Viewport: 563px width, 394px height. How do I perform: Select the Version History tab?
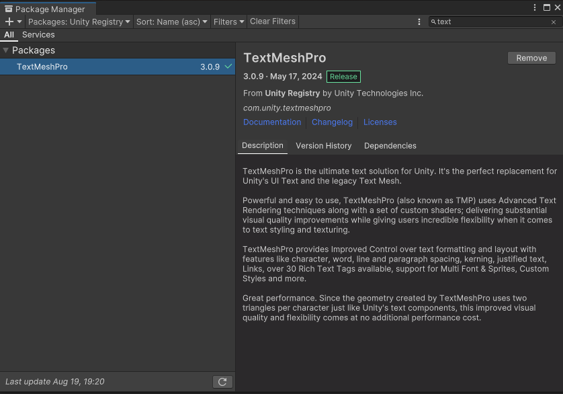(x=324, y=146)
